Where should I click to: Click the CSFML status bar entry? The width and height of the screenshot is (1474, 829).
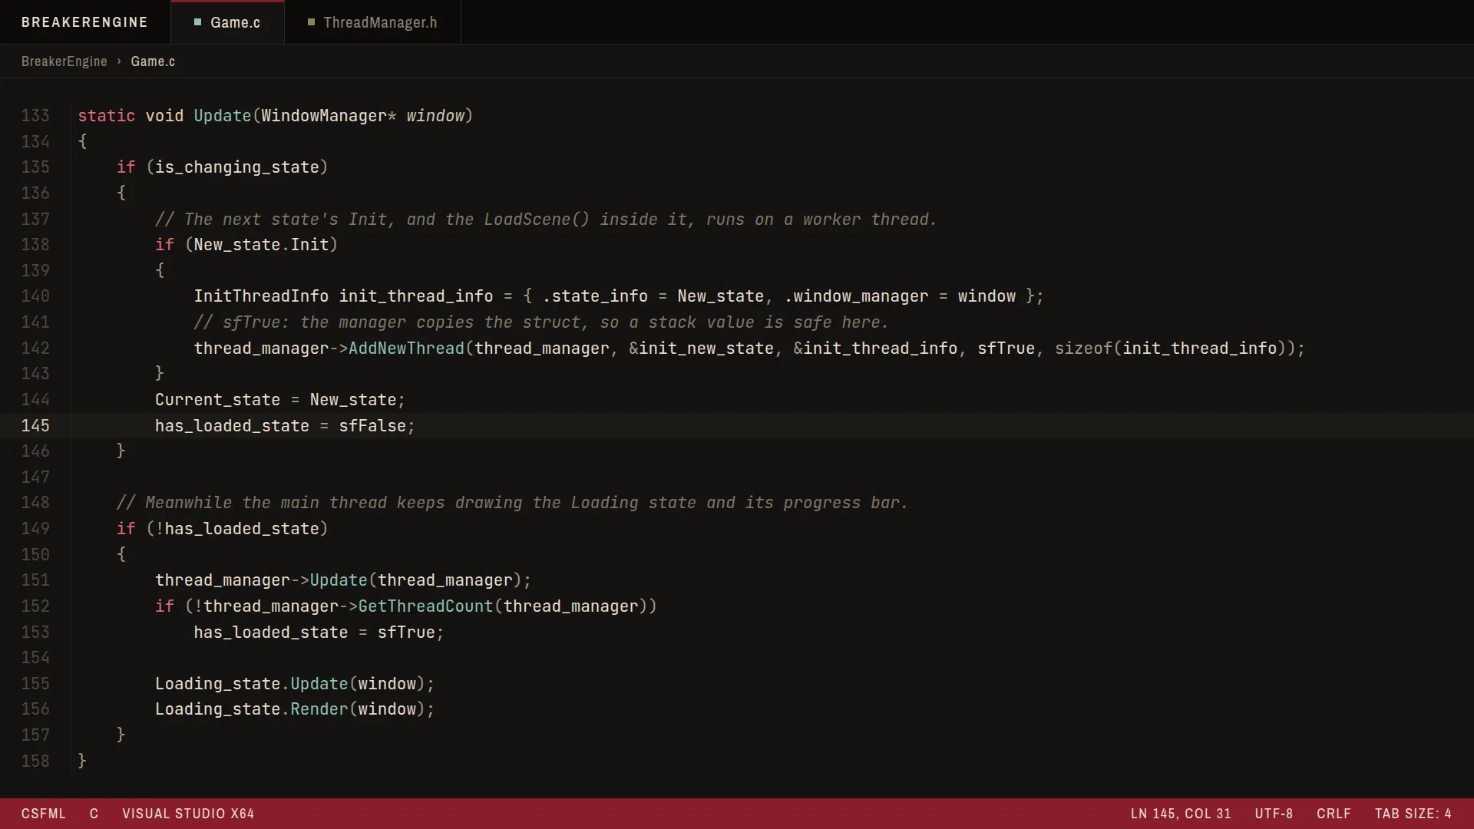click(44, 814)
